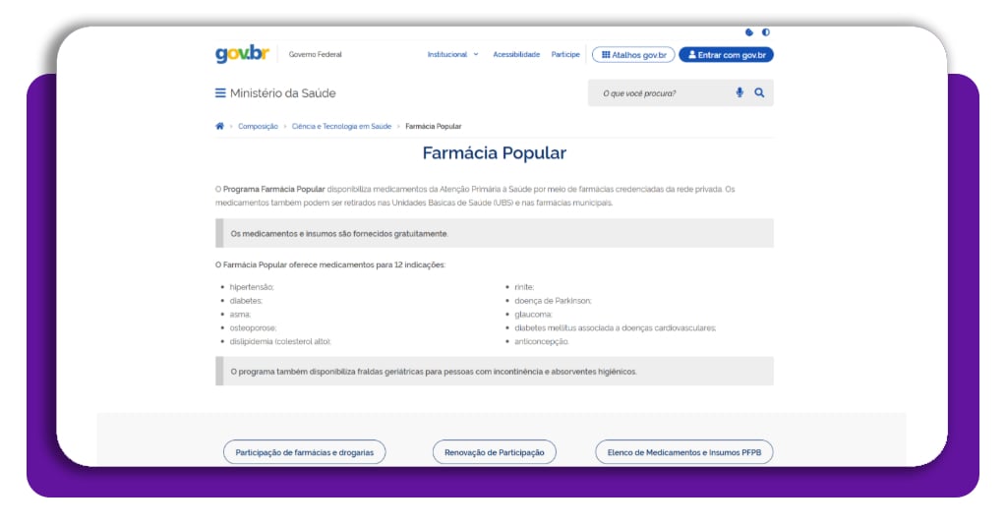Click the gov.br logo
The width and height of the screenshot is (1007, 527).
coord(242,54)
